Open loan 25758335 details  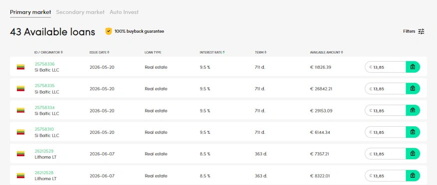[x=44, y=86]
